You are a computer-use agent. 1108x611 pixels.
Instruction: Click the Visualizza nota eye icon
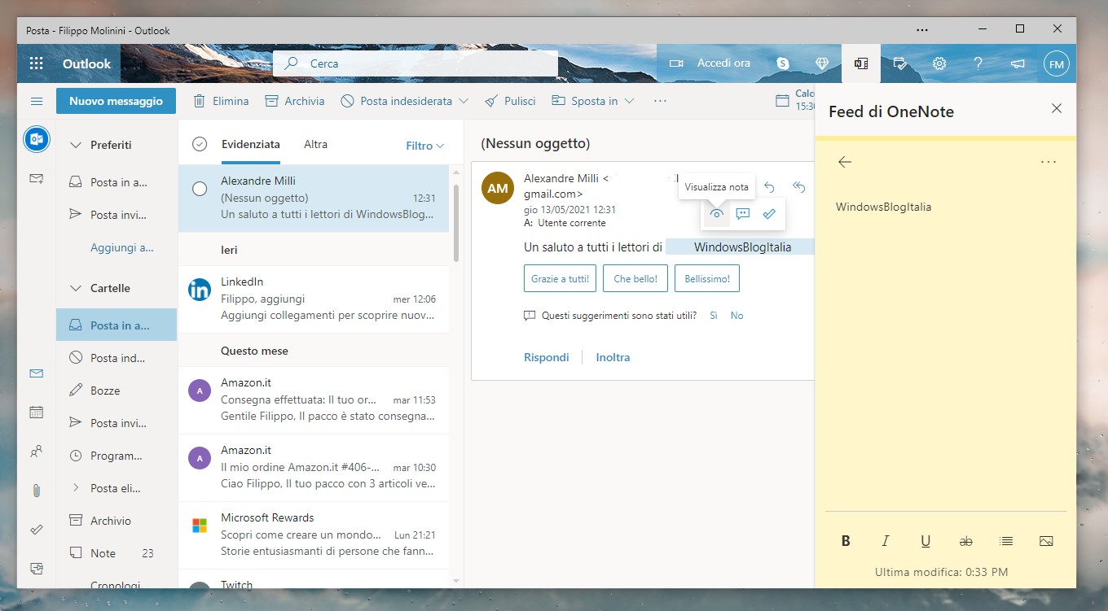tap(717, 214)
